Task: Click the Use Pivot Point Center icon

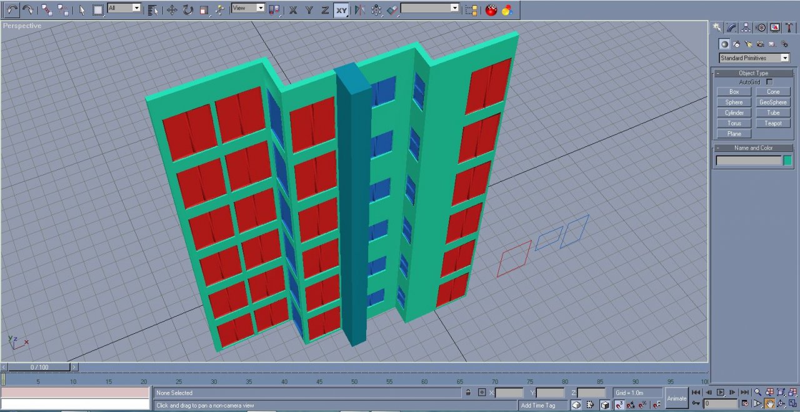Action: [276, 9]
